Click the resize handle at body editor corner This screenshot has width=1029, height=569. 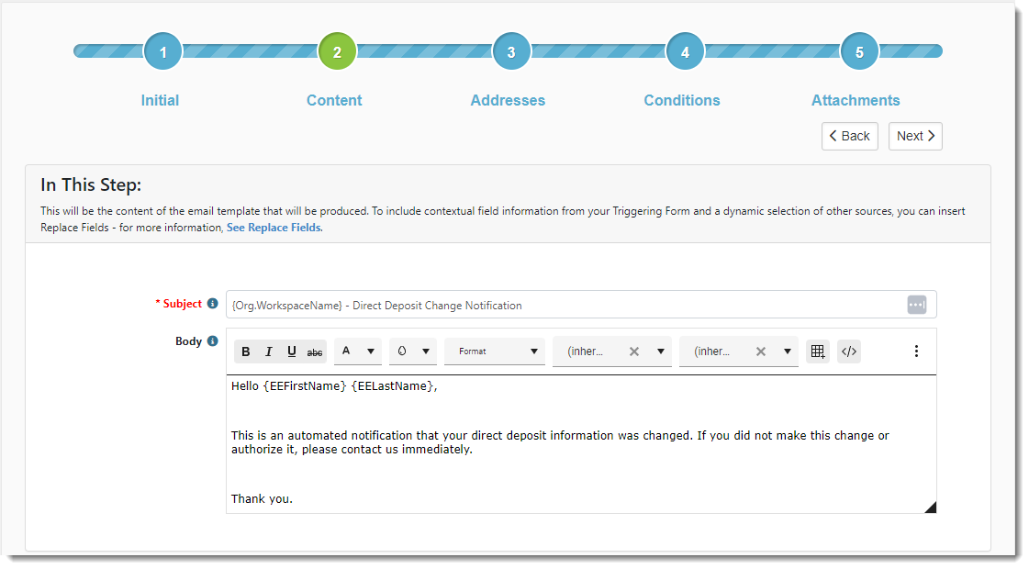click(930, 507)
